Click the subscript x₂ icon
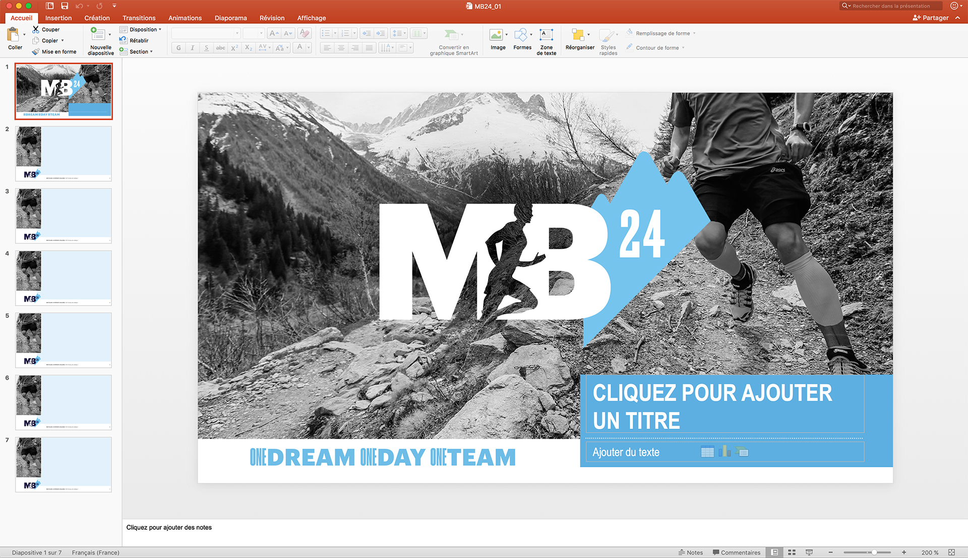968x558 pixels. (x=249, y=48)
